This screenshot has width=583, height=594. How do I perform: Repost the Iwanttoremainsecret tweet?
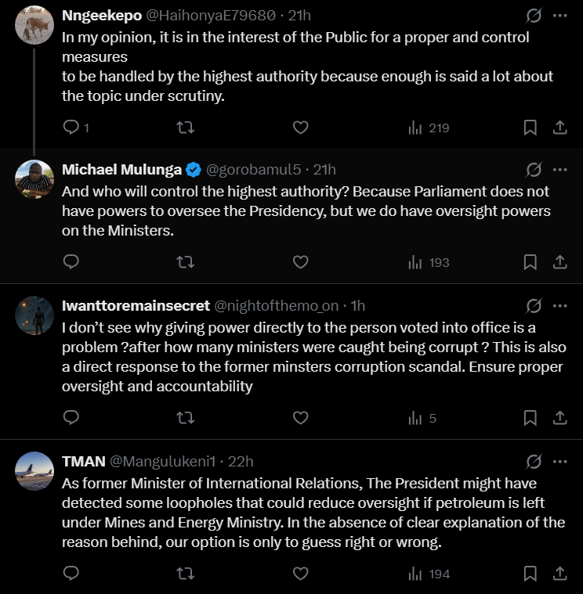tap(186, 418)
